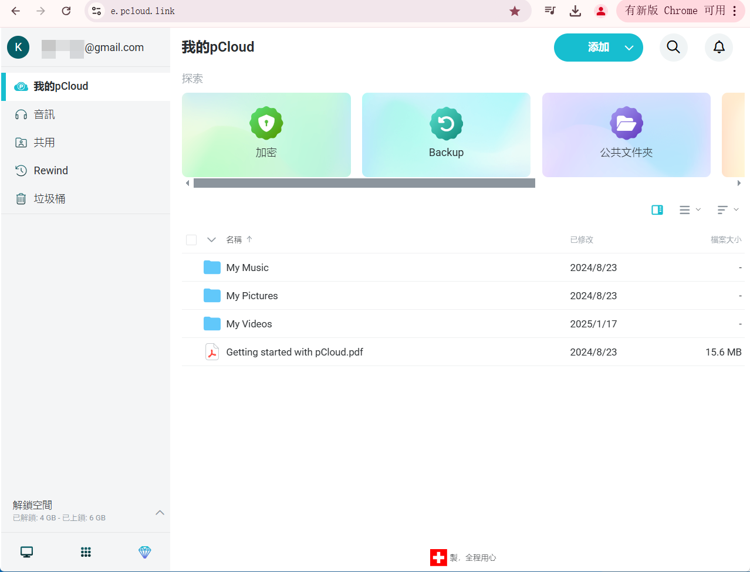Viewport: 750px width, 572px height.
Task: Open the Chrome profile icon
Action: click(x=600, y=11)
